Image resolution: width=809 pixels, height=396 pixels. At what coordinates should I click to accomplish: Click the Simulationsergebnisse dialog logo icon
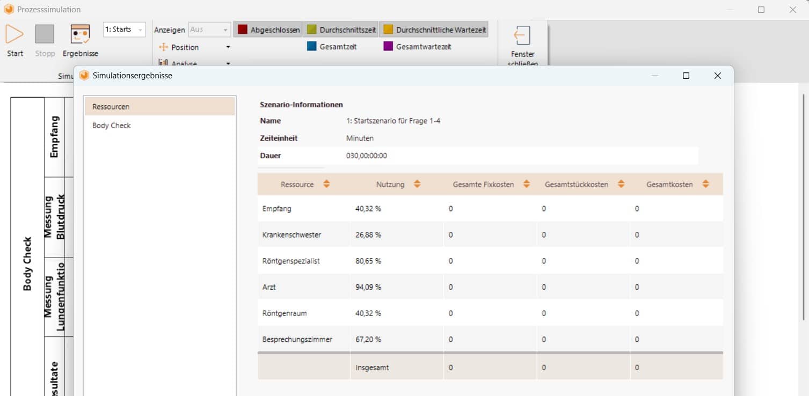coord(84,75)
